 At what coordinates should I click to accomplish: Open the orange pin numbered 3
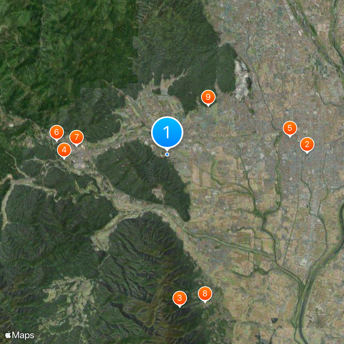point(180,298)
